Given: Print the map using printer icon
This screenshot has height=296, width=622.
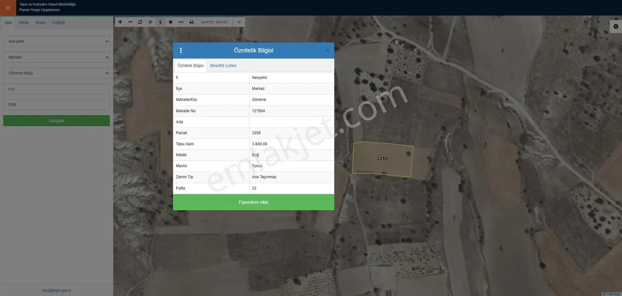Looking at the screenshot, I should (x=192, y=22).
